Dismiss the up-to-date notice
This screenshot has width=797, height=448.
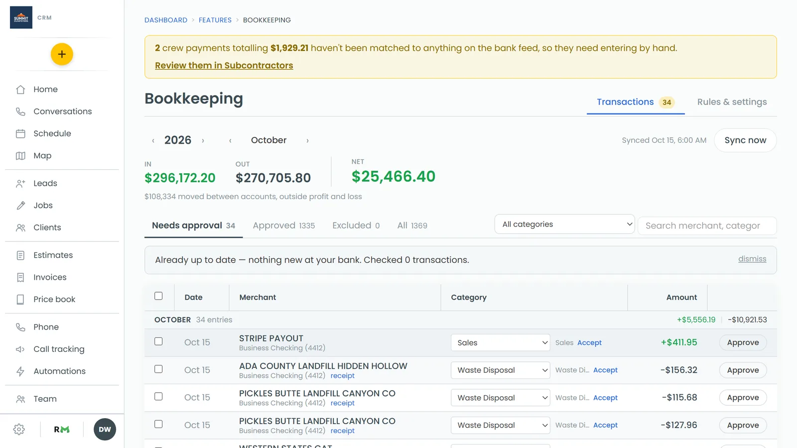752,259
